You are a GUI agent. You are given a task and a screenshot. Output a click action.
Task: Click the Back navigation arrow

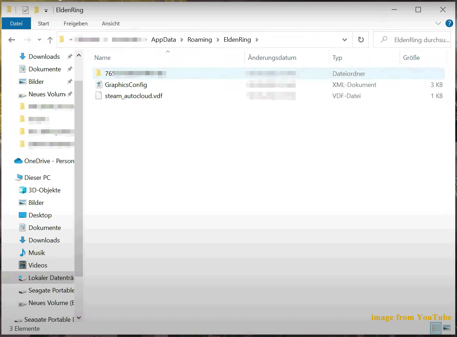pyautogui.click(x=12, y=40)
